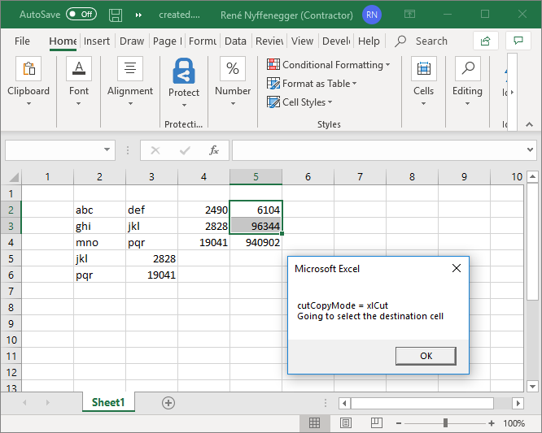Toggle the AutoSave switch
The image size is (542, 433).
tap(81, 15)
